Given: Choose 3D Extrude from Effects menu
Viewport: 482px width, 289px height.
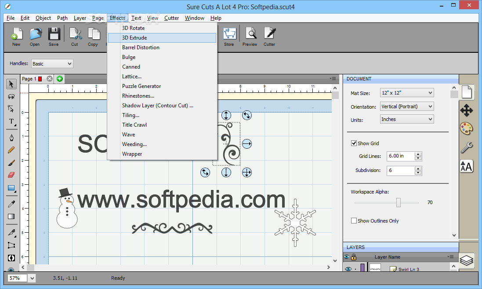Looking at the screenshot, I should 162,37.
